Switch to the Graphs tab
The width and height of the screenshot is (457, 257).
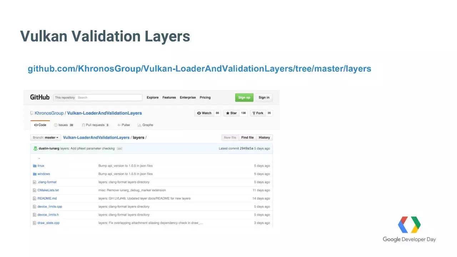[x=145, y=125]
